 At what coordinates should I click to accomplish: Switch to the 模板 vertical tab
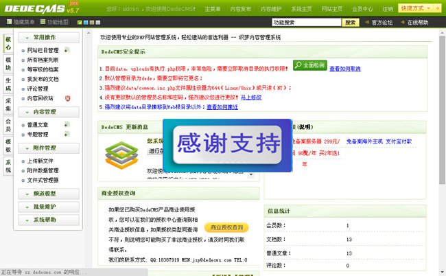8,146
